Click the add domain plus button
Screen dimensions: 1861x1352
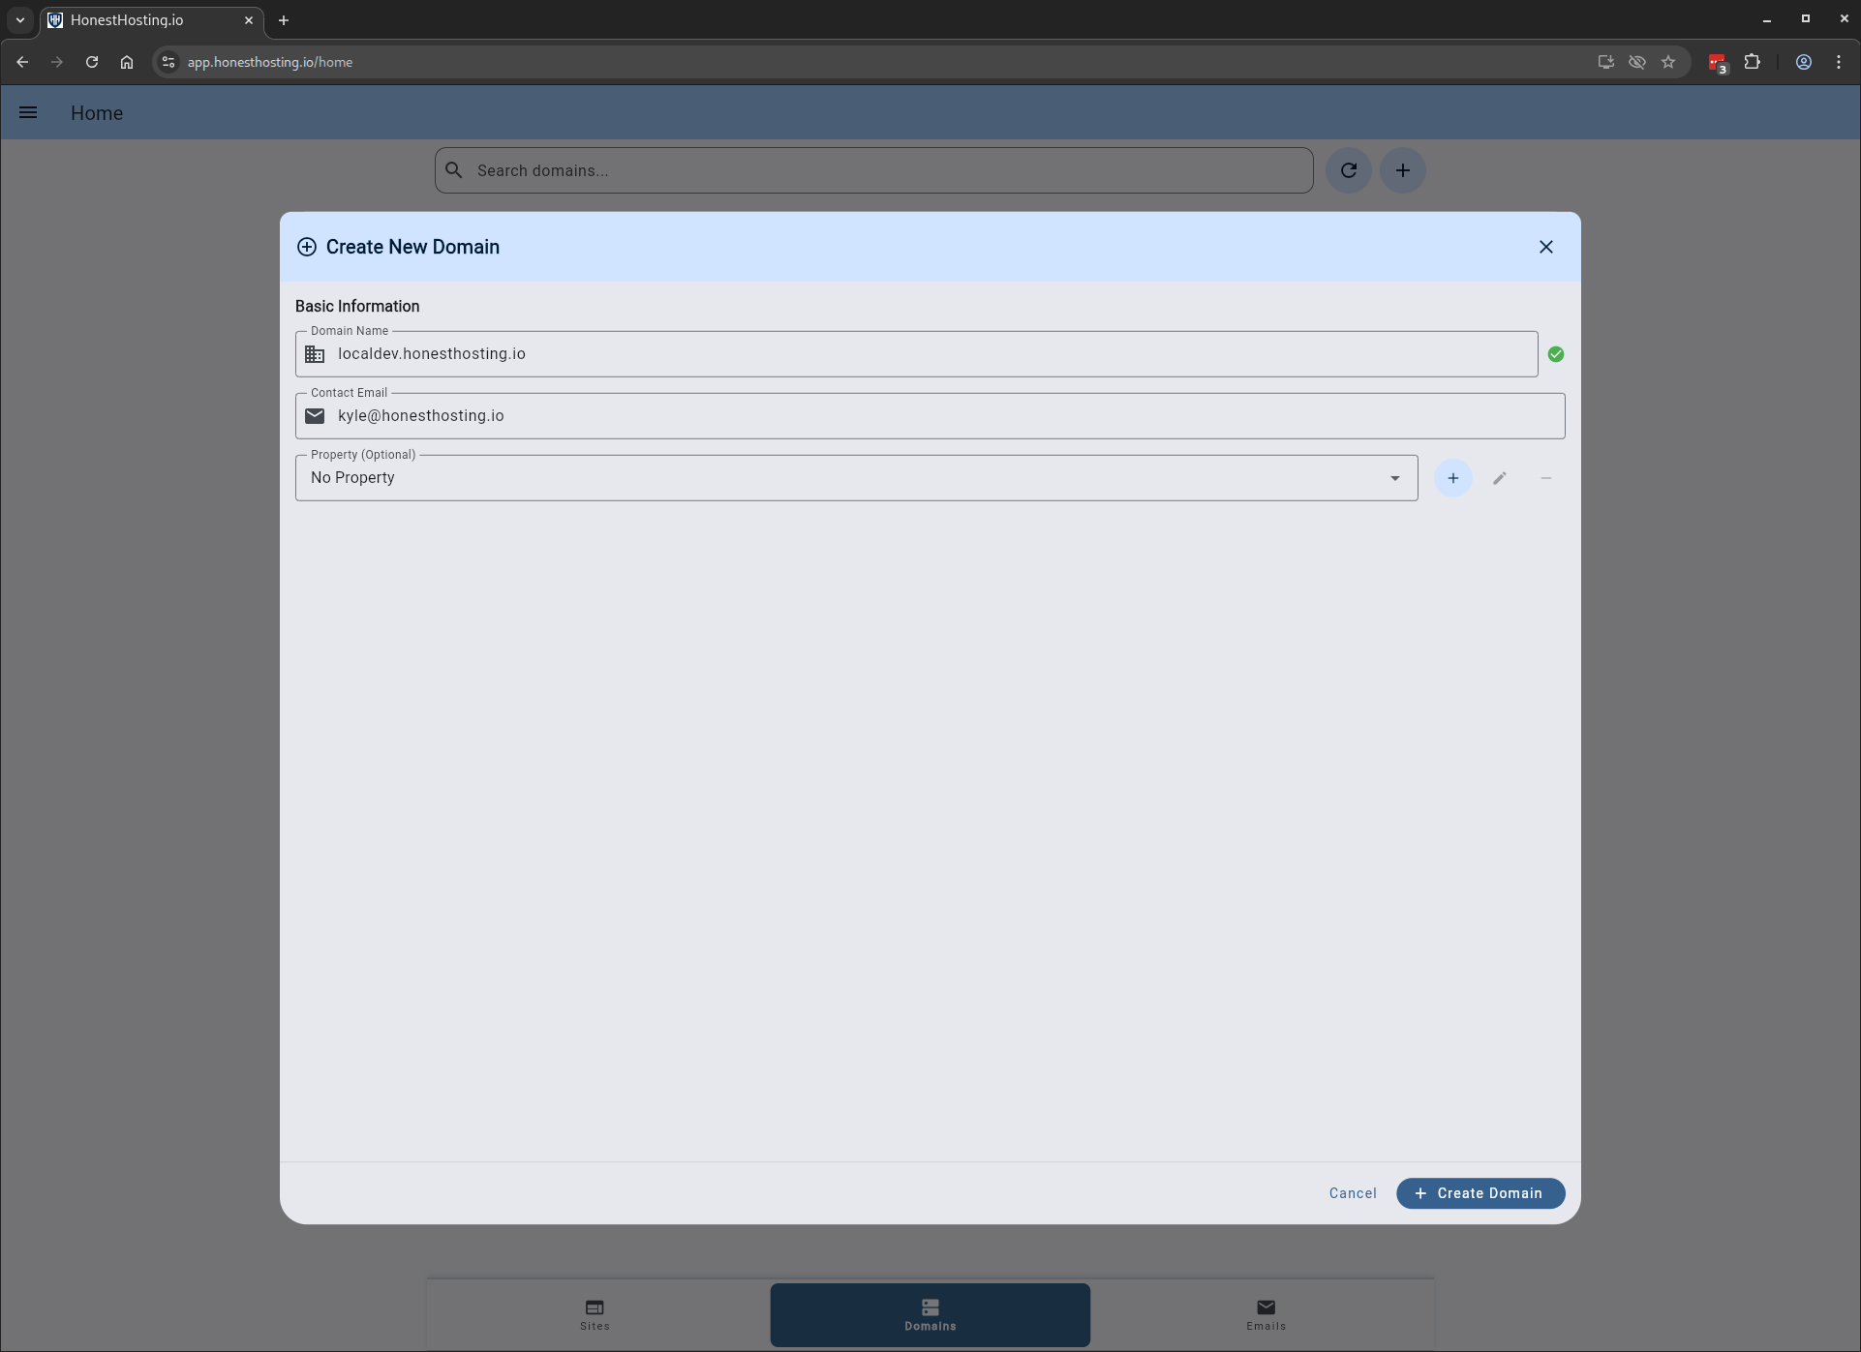(1402, 170)
